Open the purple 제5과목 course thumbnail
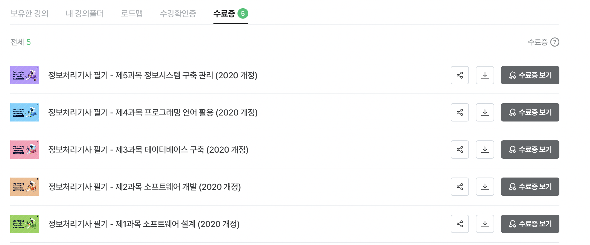 25,75
